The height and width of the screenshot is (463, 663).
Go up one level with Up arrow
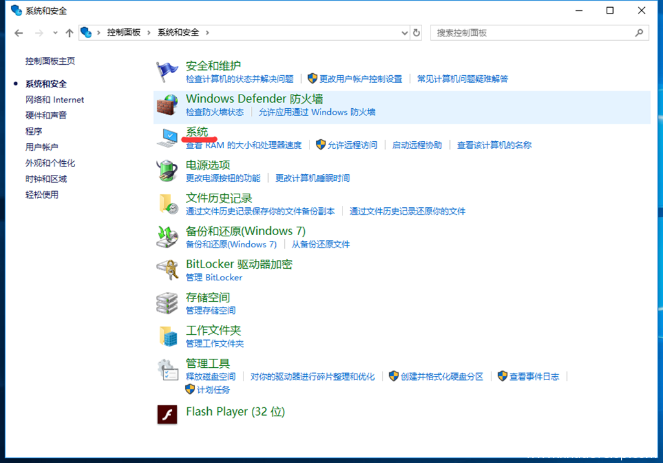tap(69, 33)
